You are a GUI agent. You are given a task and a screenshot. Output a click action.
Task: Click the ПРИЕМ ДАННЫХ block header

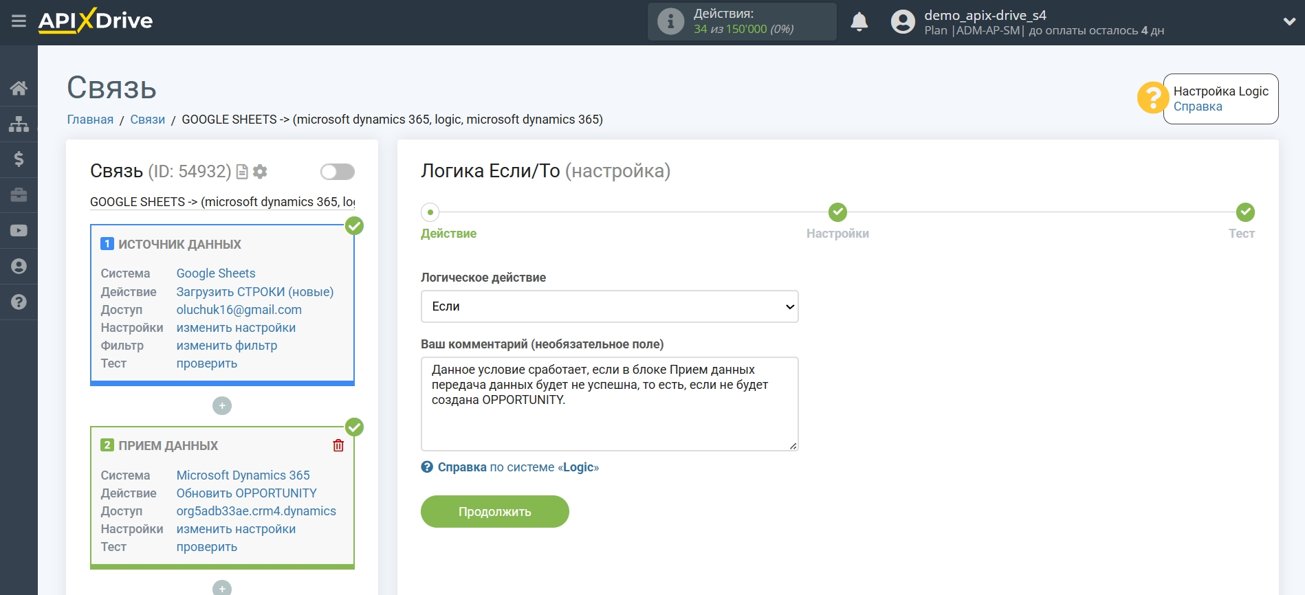click(168, 446)
